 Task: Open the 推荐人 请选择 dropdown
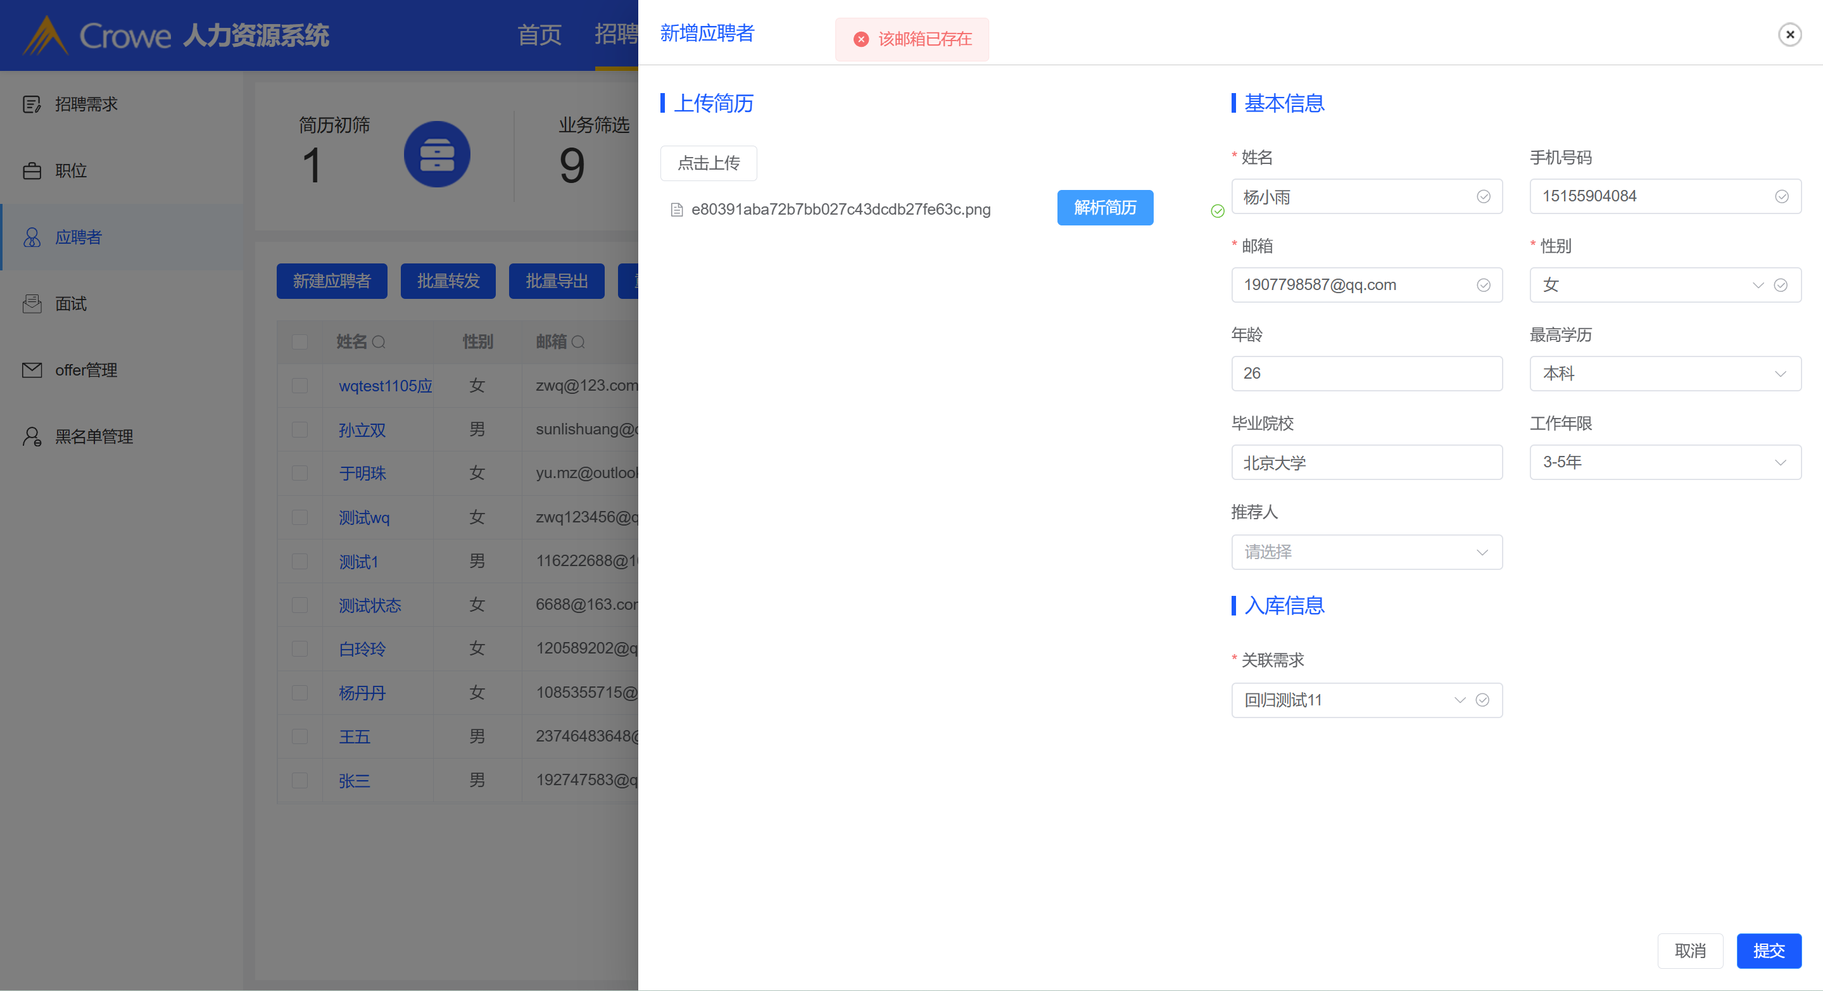pos(1366,552)
